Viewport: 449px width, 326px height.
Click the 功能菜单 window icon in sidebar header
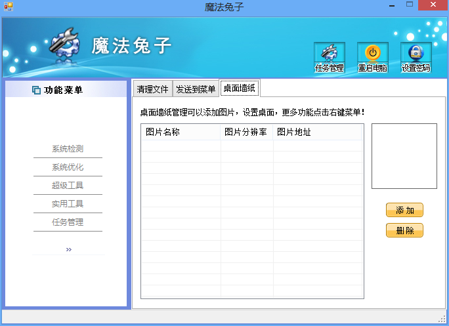click(x=36, y=90)
